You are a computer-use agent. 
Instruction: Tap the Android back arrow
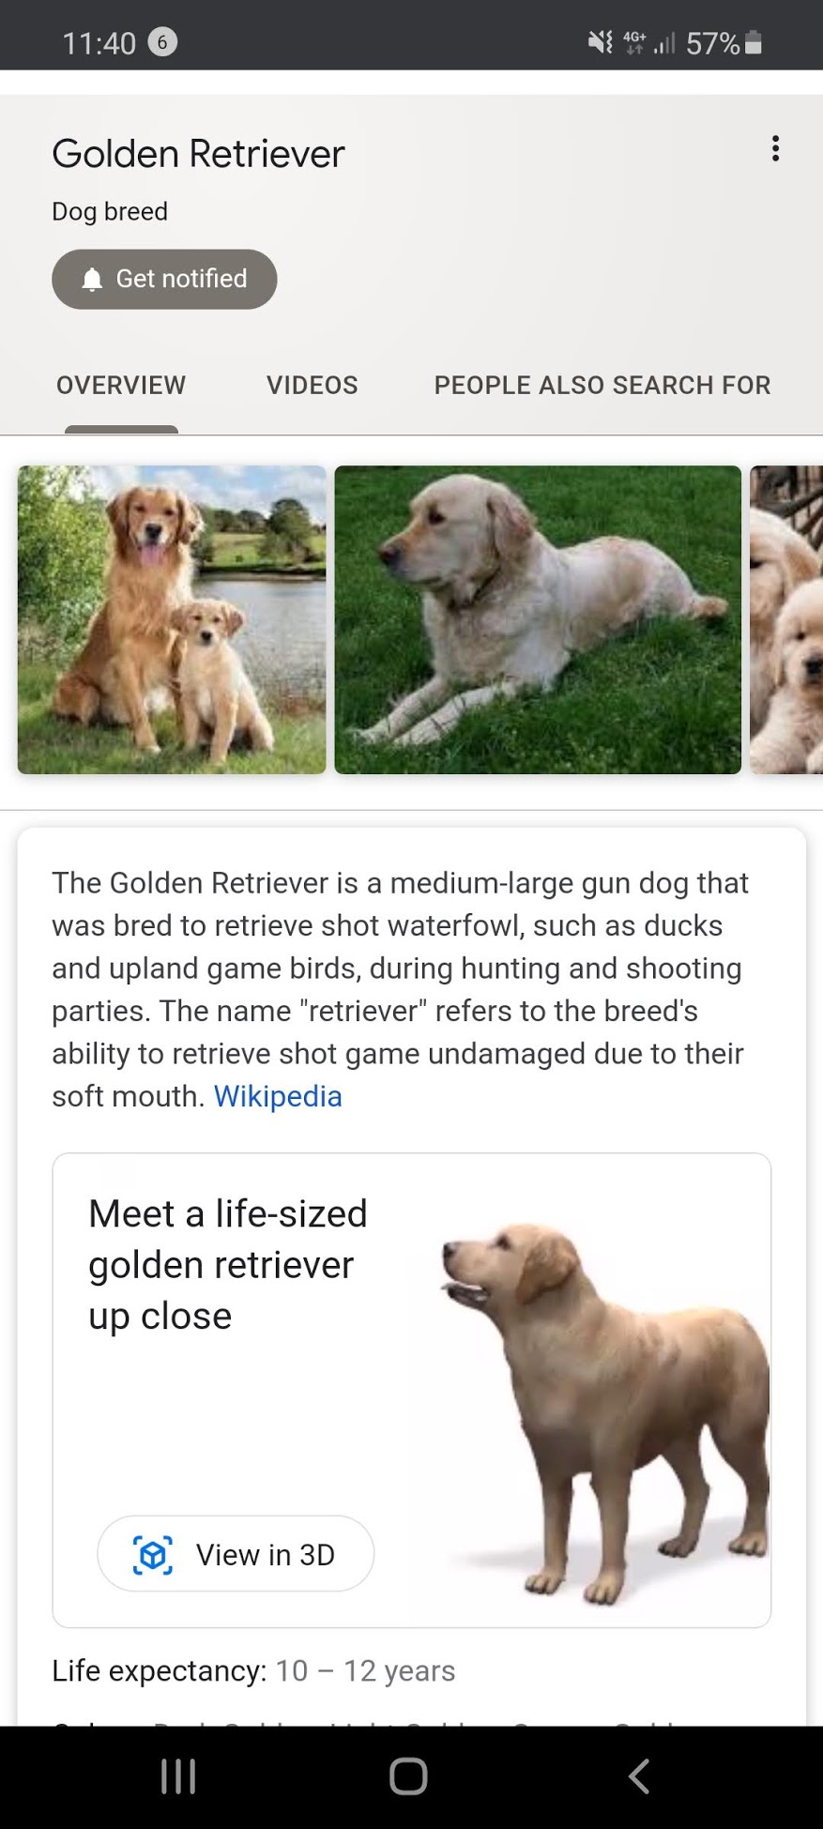(639, 1776)
